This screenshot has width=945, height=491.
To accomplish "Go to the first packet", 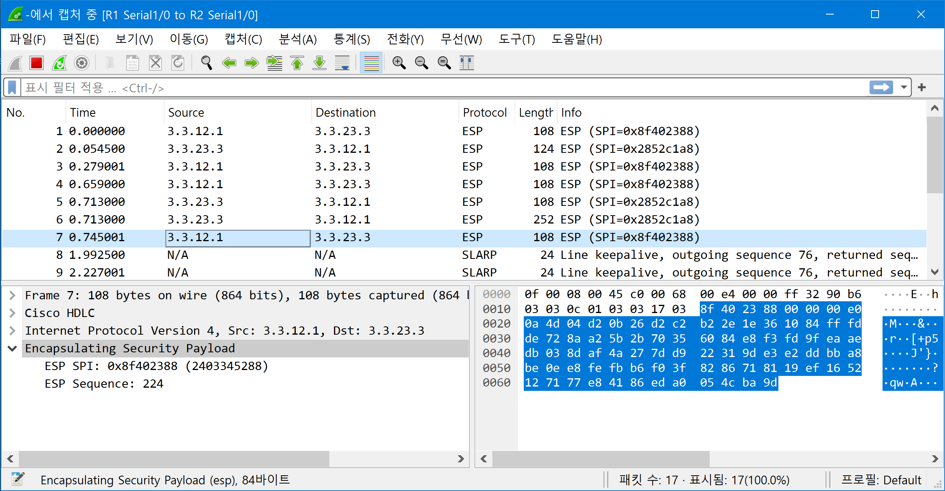I will pos(297,63).
